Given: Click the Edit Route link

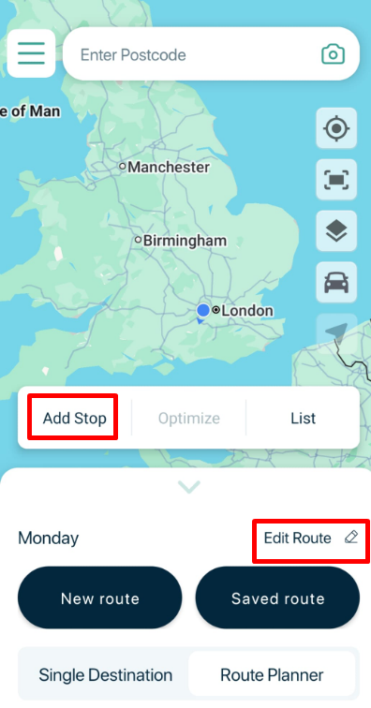Looking at the screenshot, I should click(x=297, y=538).
